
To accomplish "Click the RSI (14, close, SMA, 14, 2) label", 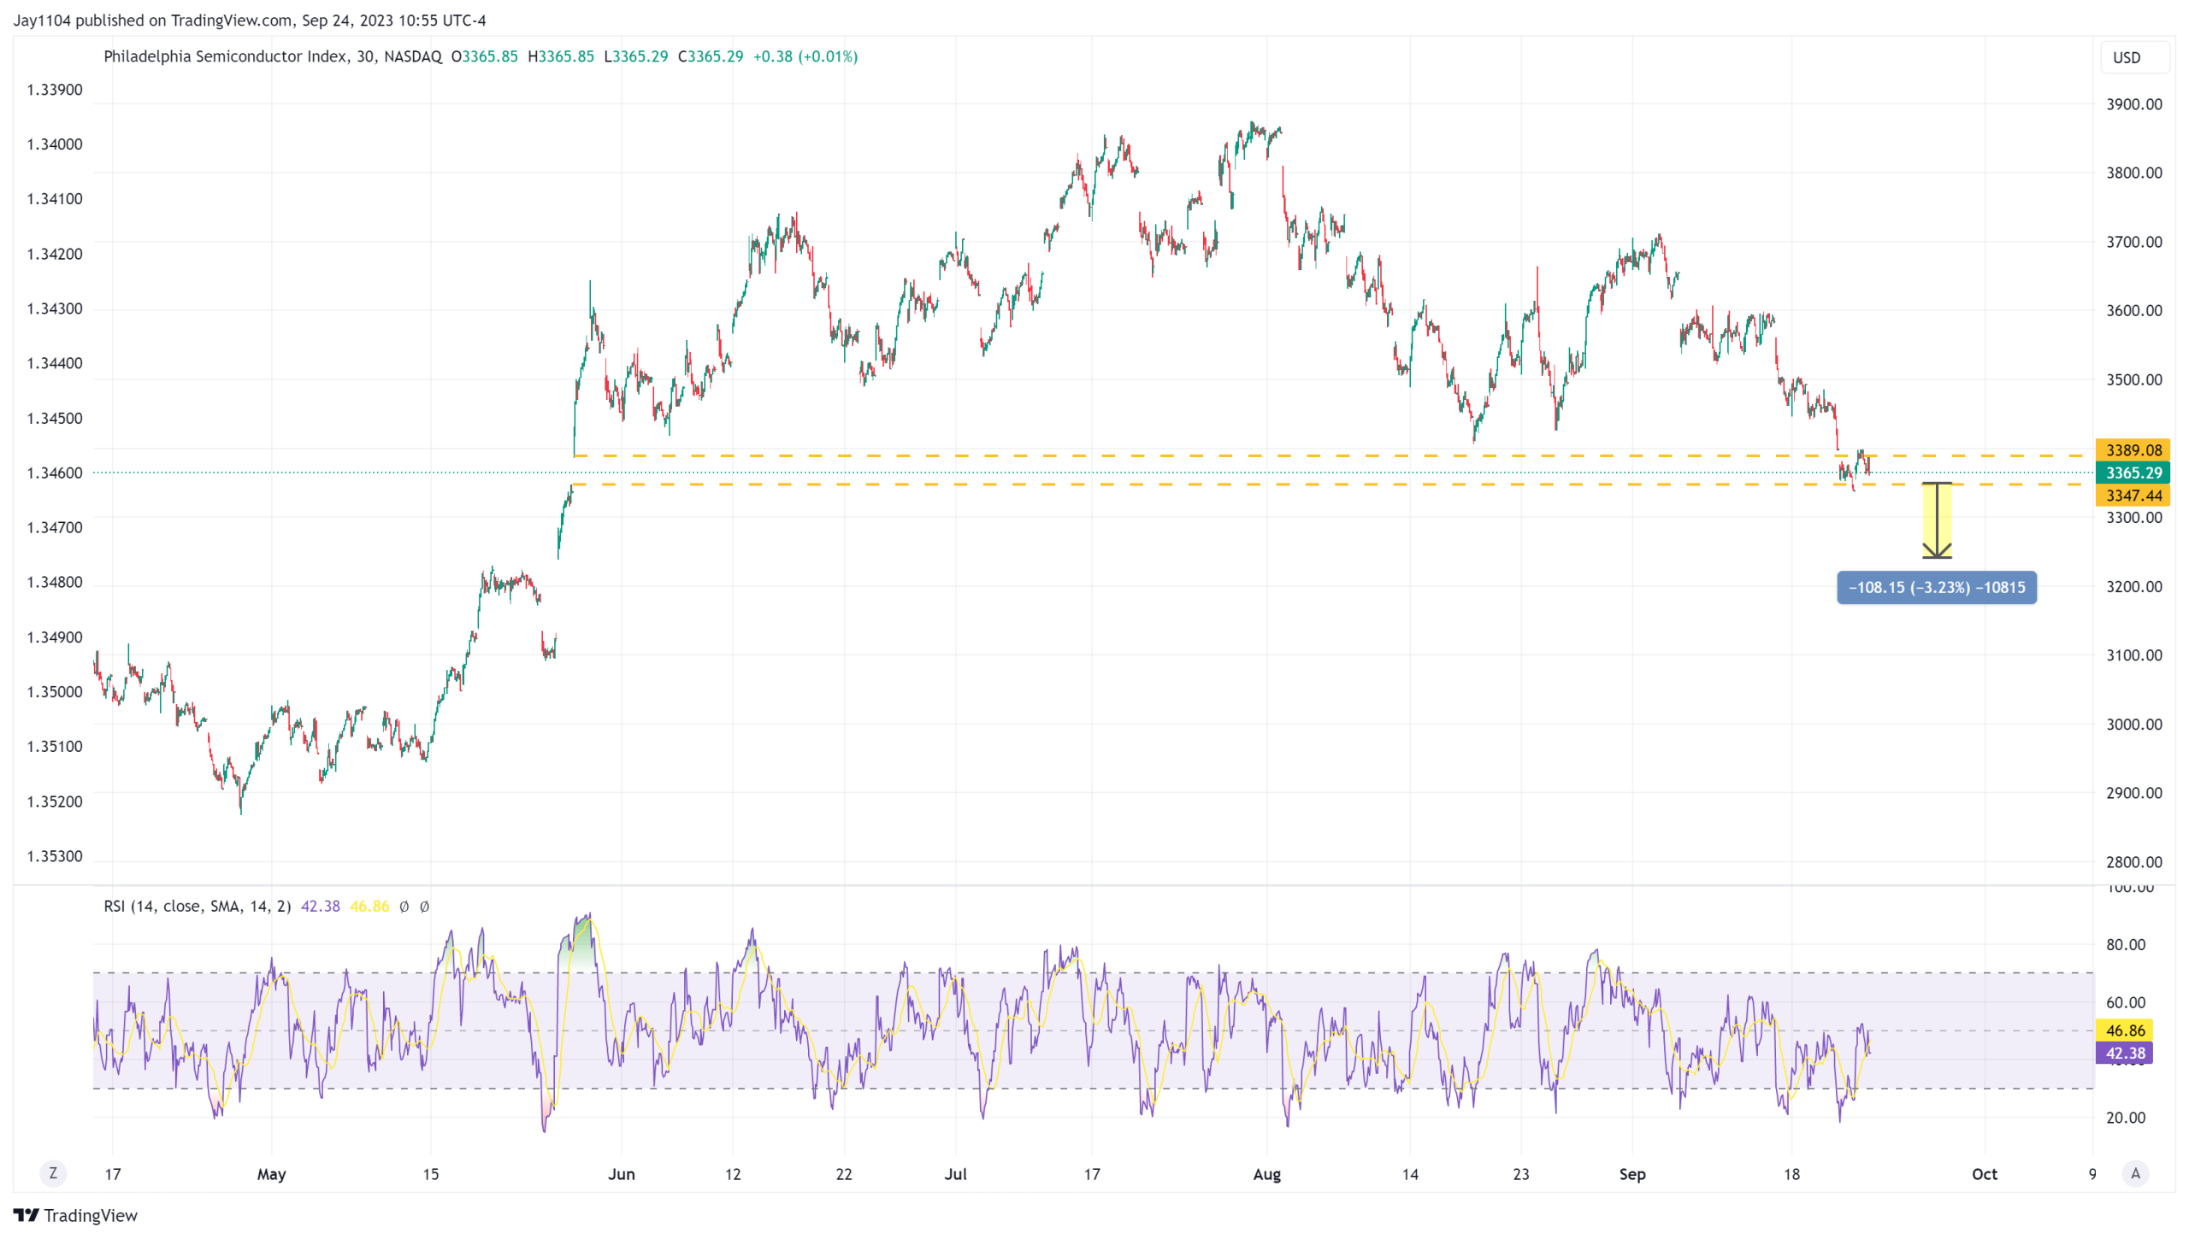I will (197, 906).
